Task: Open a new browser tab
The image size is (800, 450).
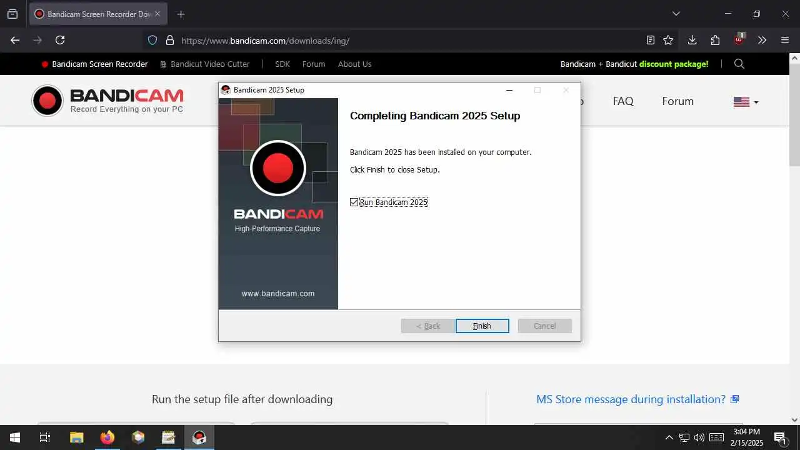Action: 181,14
